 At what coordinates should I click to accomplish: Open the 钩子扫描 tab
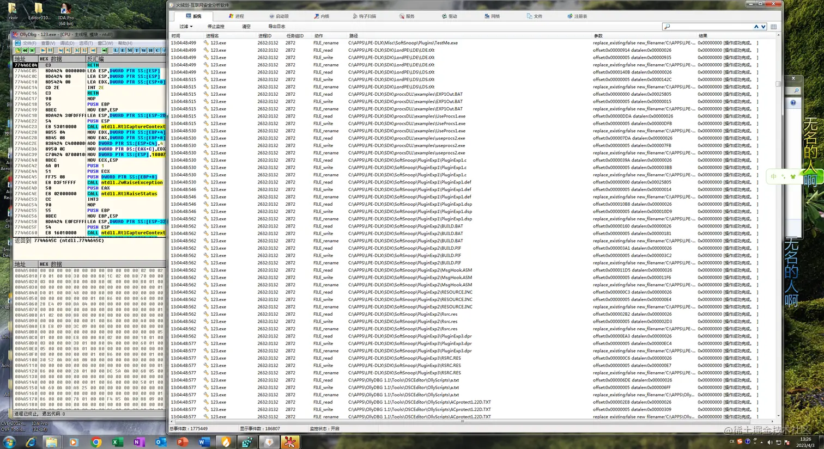(364, 16)
